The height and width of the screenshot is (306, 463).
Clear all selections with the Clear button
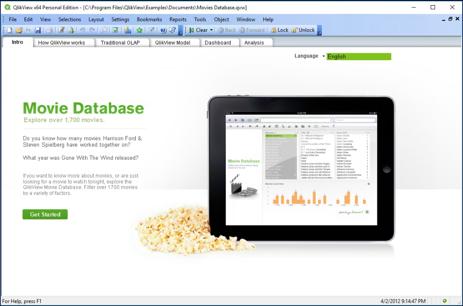coord(198,30)
